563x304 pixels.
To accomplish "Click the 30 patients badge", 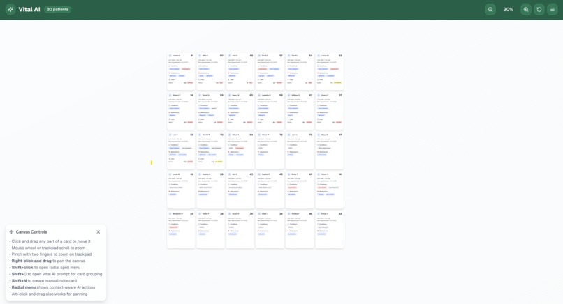I will [x=57, y=9].
